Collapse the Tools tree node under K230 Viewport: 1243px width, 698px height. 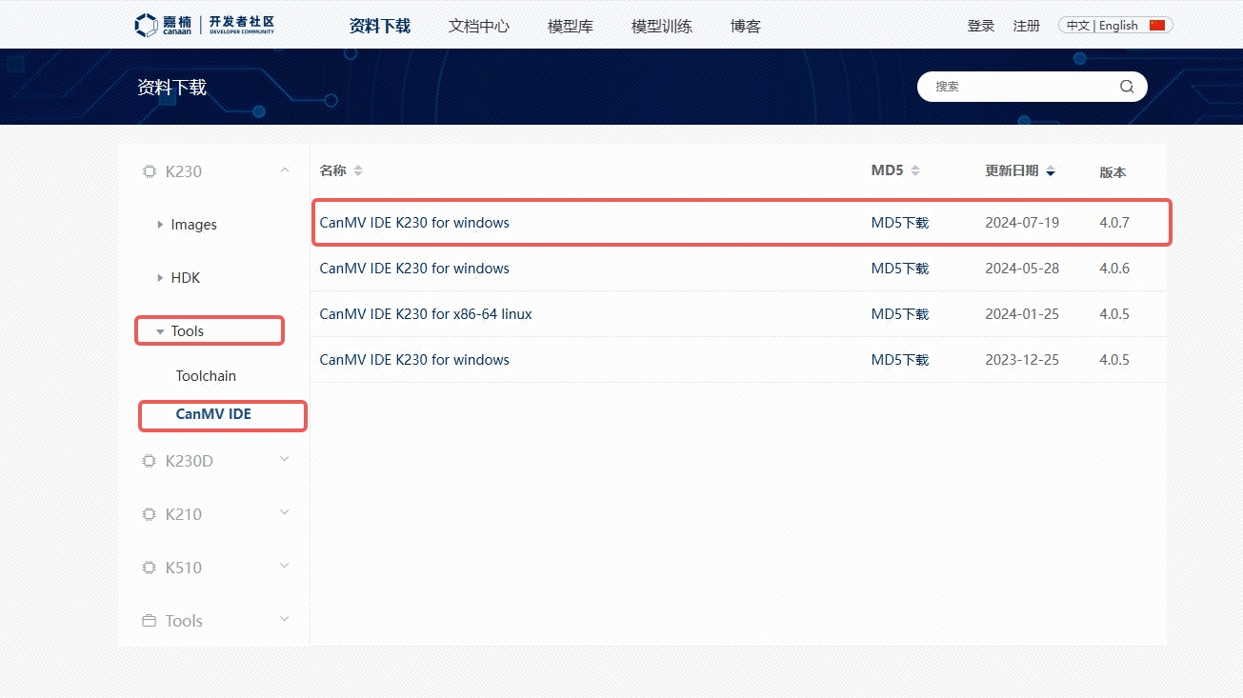coord(160,331)
